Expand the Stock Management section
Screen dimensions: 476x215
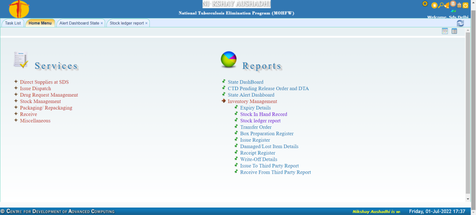click(40, 101)
